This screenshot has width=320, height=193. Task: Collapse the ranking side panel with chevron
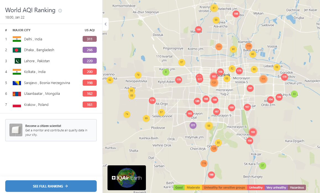[x=106, y=24]
